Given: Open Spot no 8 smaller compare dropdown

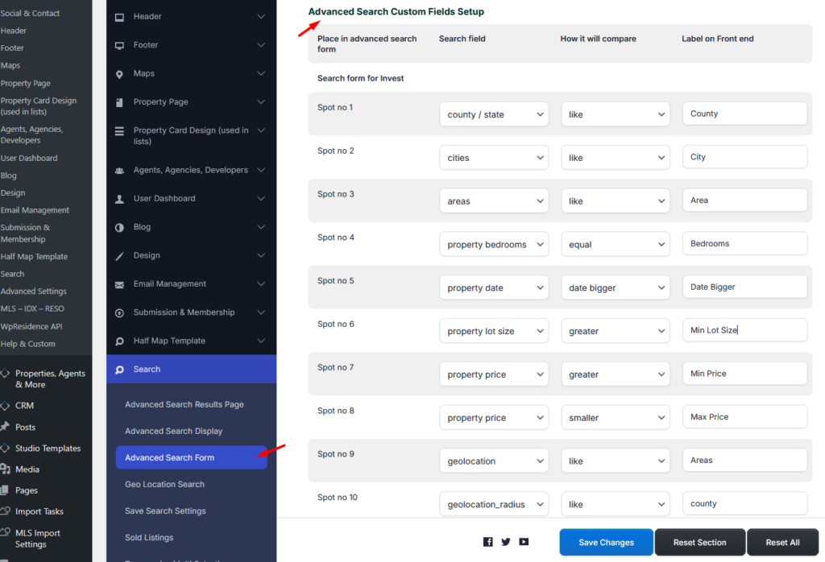Looking at the screenshot, I should pos(615,418).
